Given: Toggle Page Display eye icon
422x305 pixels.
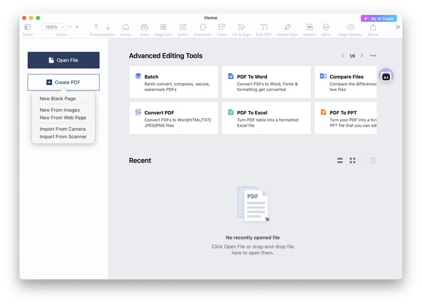Looking at the screenshot, I should point(350,27).
